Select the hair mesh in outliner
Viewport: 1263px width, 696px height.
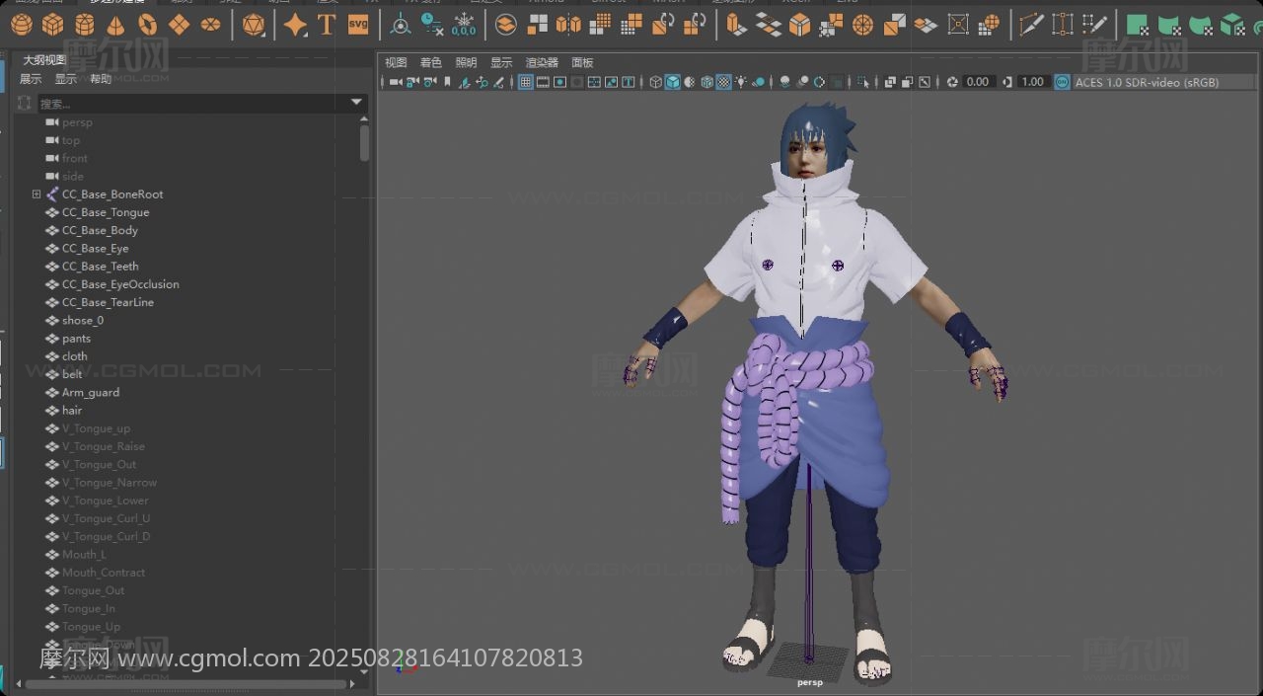[72, 411]
